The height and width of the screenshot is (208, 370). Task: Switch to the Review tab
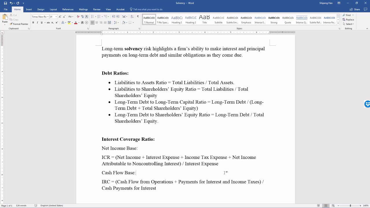coord(97,9)
